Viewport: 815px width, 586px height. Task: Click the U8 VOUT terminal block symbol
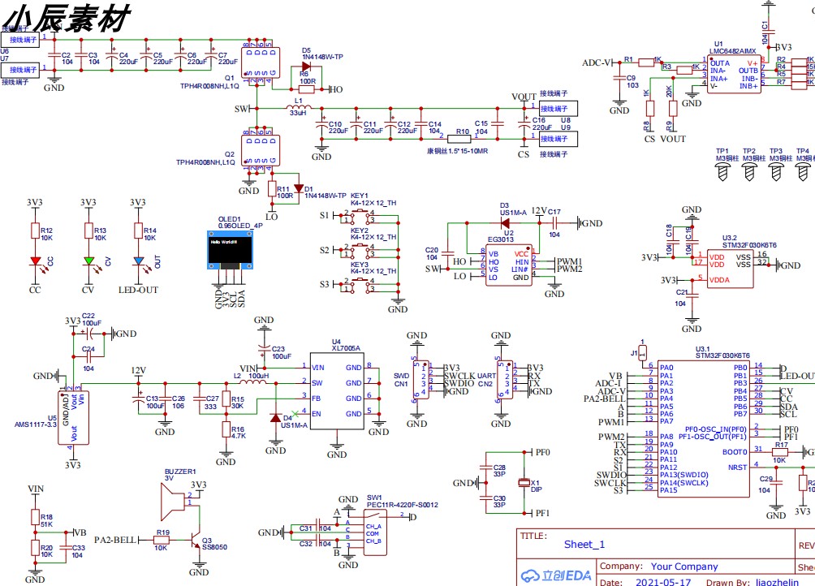coord(558,109)
